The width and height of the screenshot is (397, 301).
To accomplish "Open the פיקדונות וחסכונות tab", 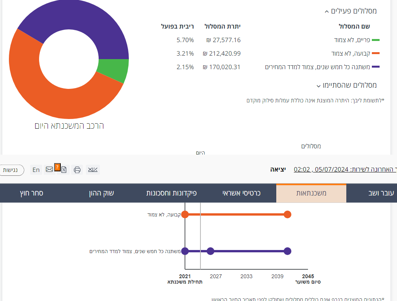I will [171, 193].
